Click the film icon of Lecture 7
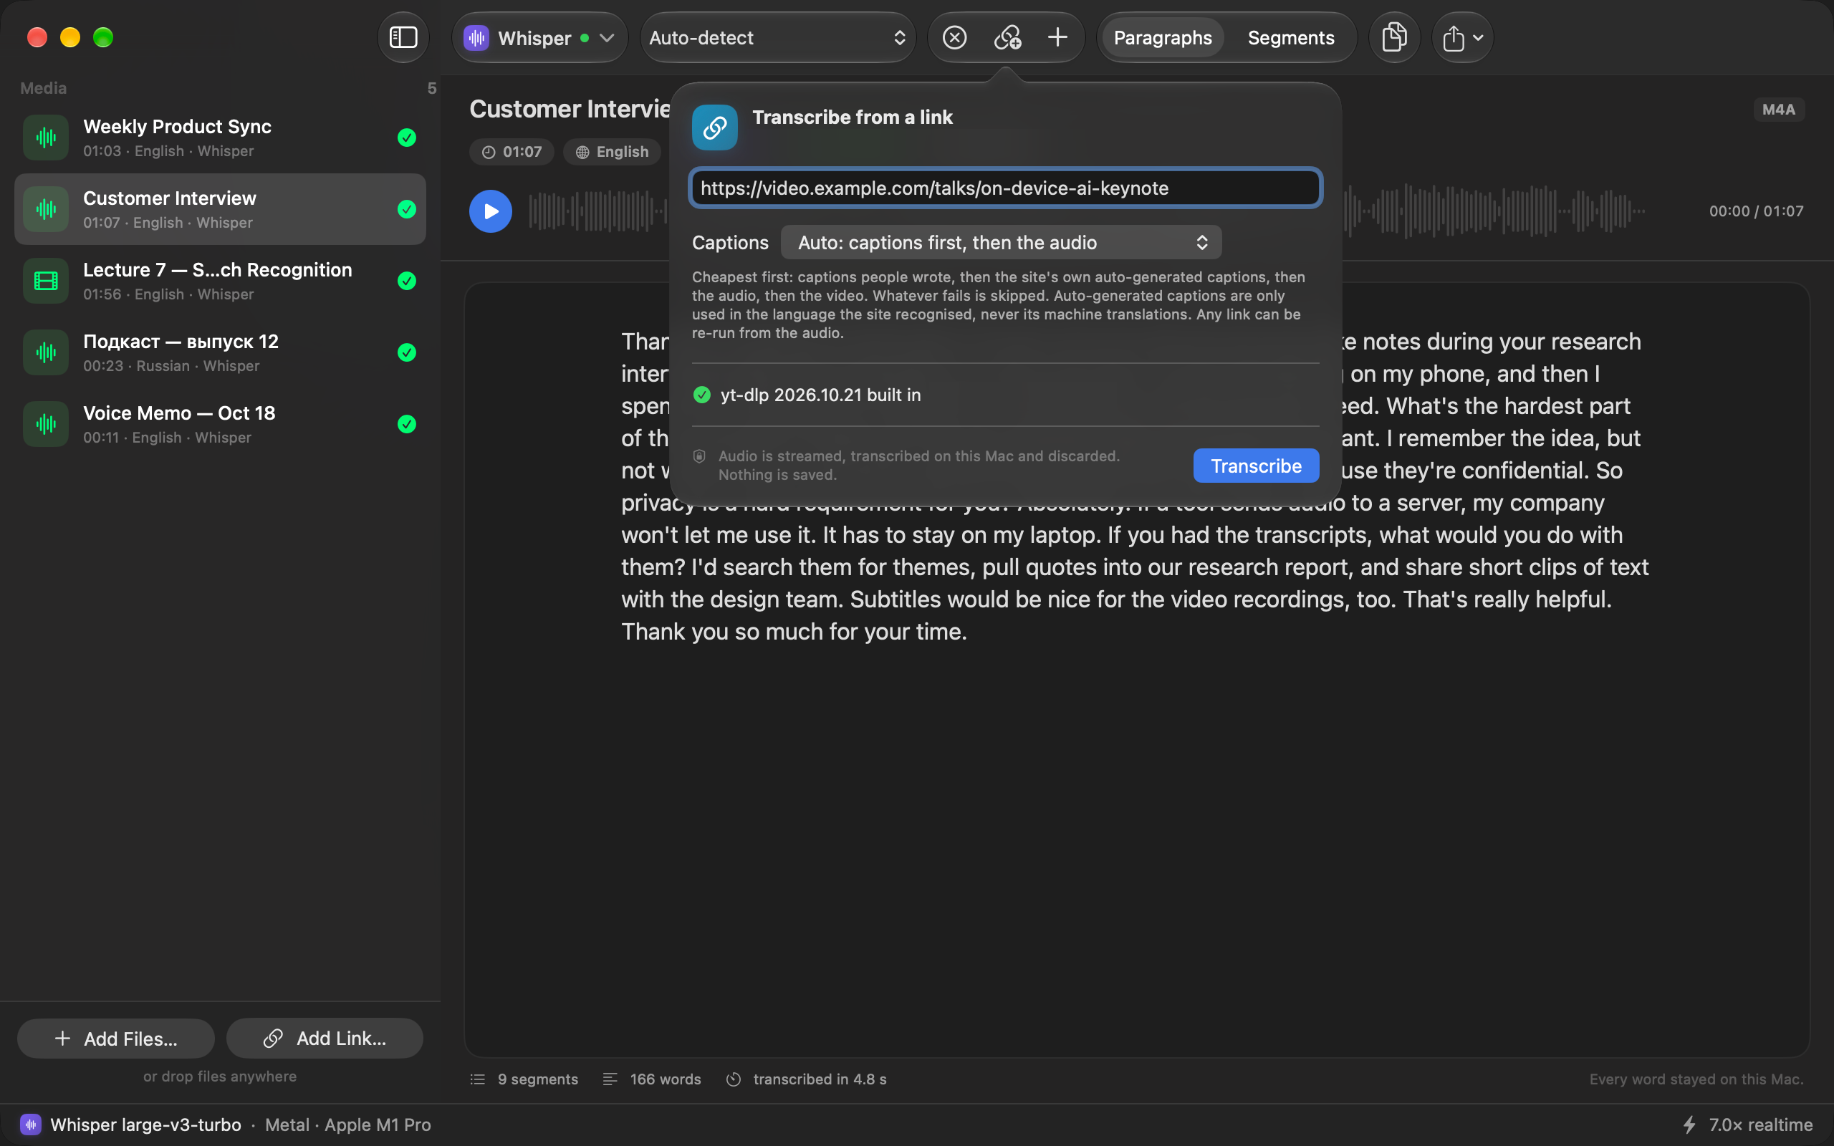Image resolution: width=1834 pixels, height=1146 pixels. pos(47,281)
